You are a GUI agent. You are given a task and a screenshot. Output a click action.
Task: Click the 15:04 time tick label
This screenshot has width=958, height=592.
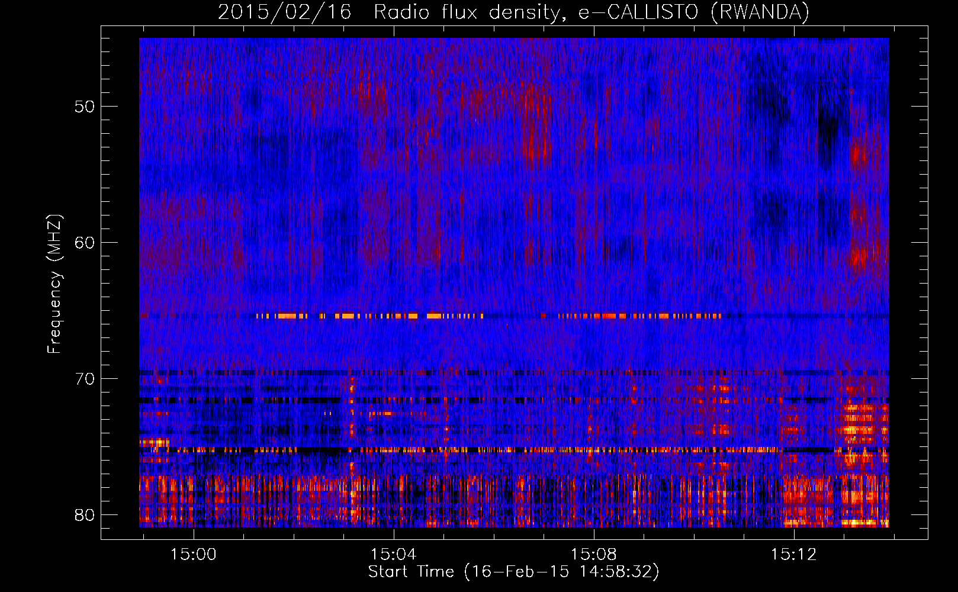[394, 555]
